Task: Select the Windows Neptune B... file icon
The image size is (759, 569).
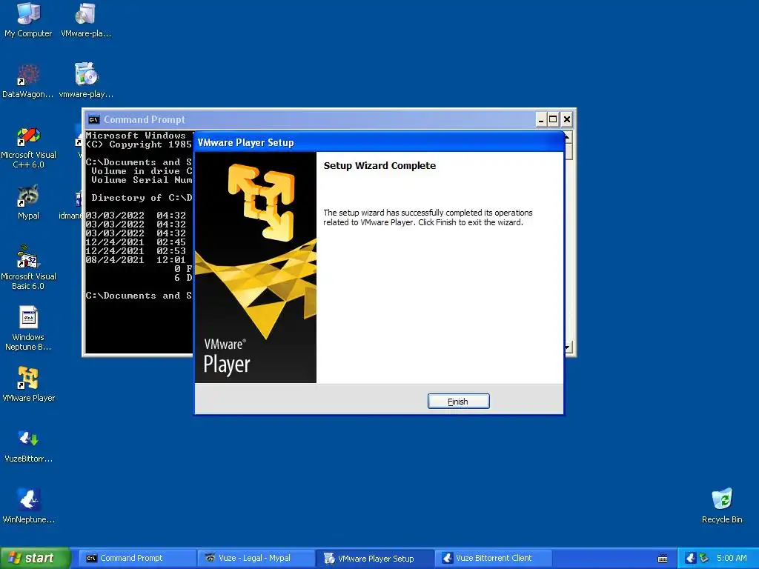Action: click(x=28, y=328)
